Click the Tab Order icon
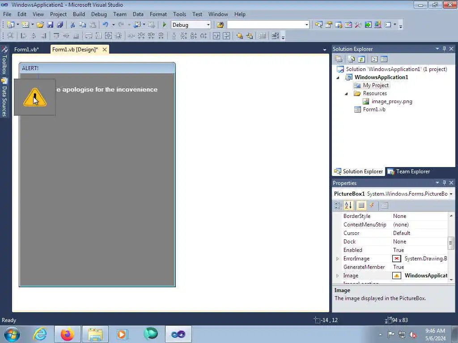This screenshot has width=458, height=343. tap(275, 36)
